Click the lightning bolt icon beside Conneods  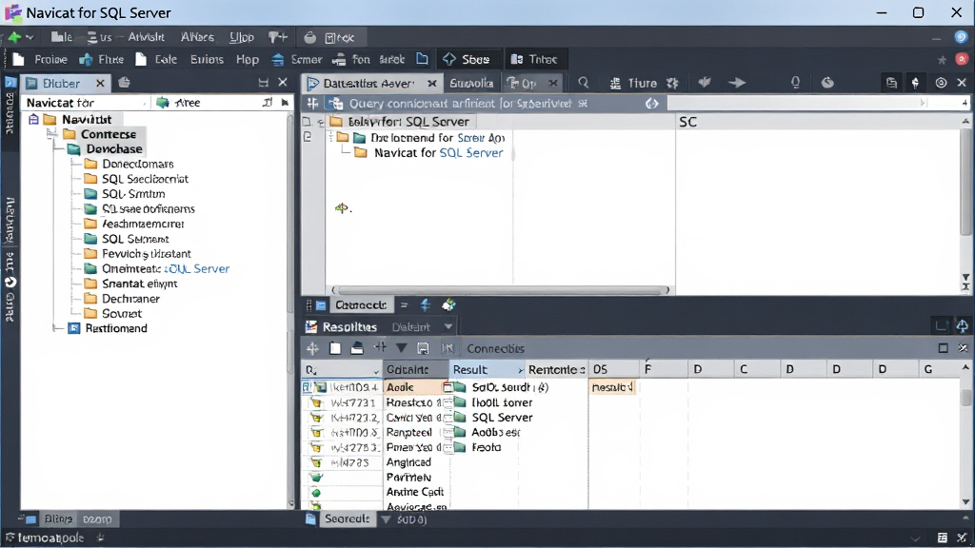point(426,305)
